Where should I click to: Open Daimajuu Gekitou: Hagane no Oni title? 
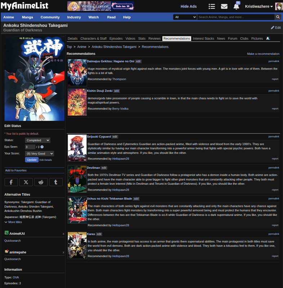coord(111,61)
